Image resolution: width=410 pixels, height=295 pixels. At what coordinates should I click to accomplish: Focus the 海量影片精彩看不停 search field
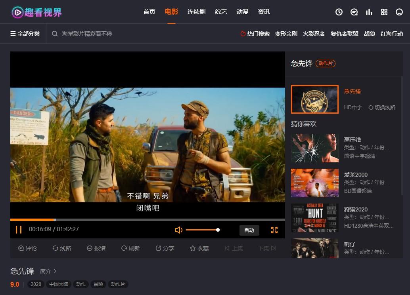click(x=87, y=34)
